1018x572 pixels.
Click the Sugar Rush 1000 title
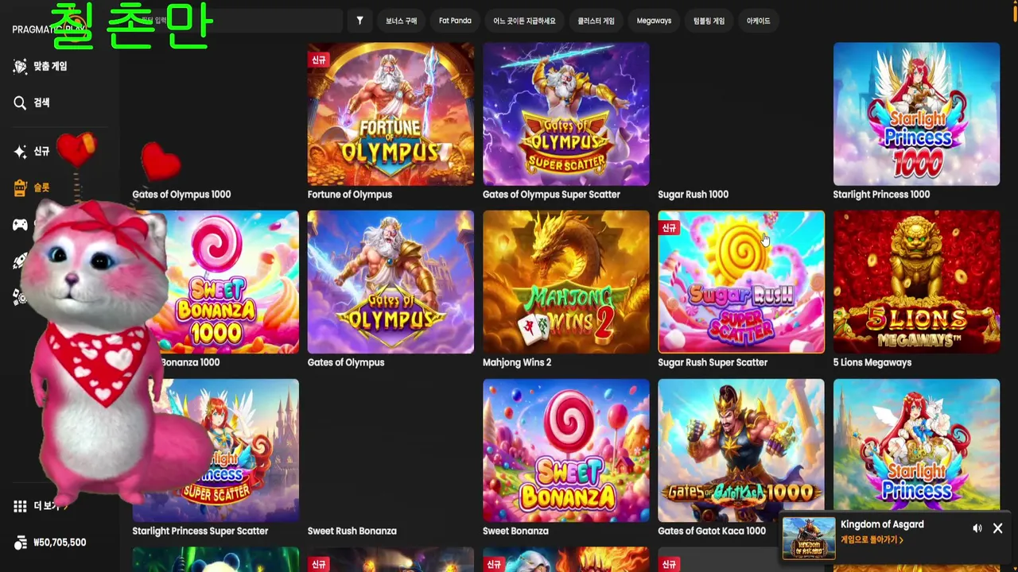(x=693, y=195)
